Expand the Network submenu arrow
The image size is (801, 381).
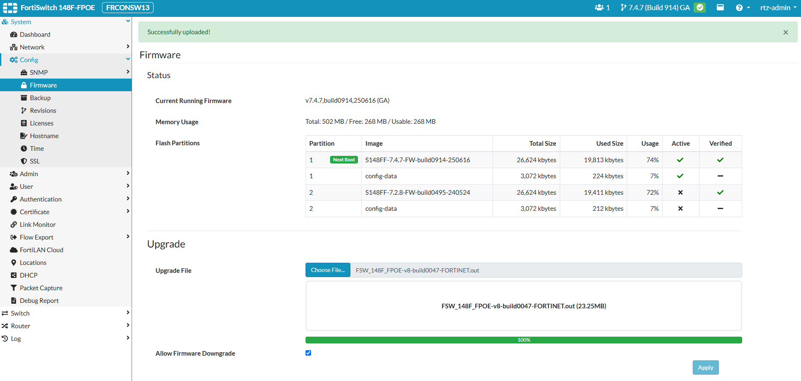[x=128, y=46]
